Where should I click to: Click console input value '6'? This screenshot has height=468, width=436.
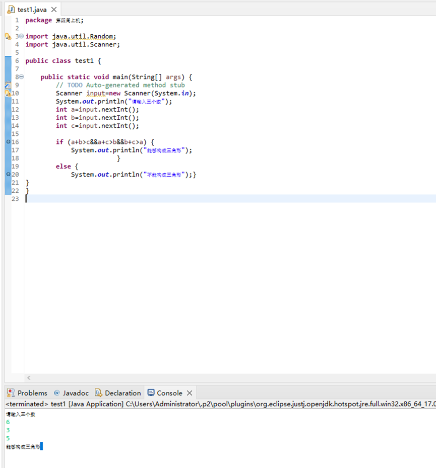tap(8, 422)
